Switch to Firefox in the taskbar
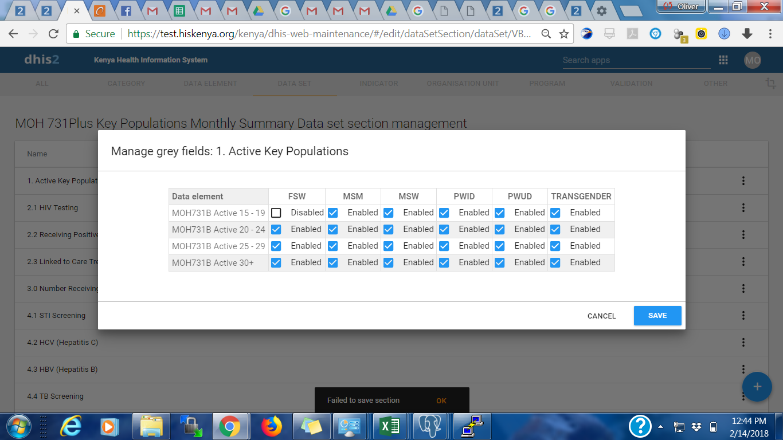Screen dimensions: 783x440 pyautogui.click(x=272, y=426)
